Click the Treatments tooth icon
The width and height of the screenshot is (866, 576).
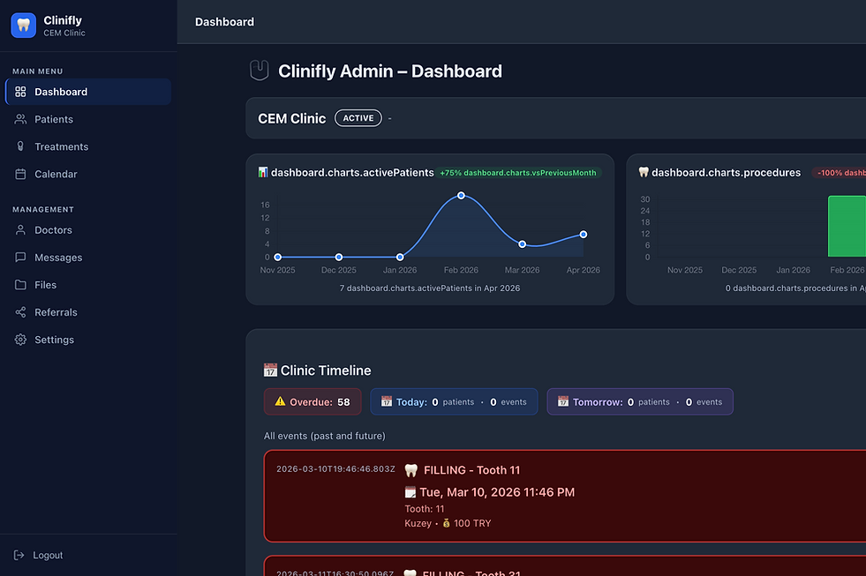tap(20, 146)
